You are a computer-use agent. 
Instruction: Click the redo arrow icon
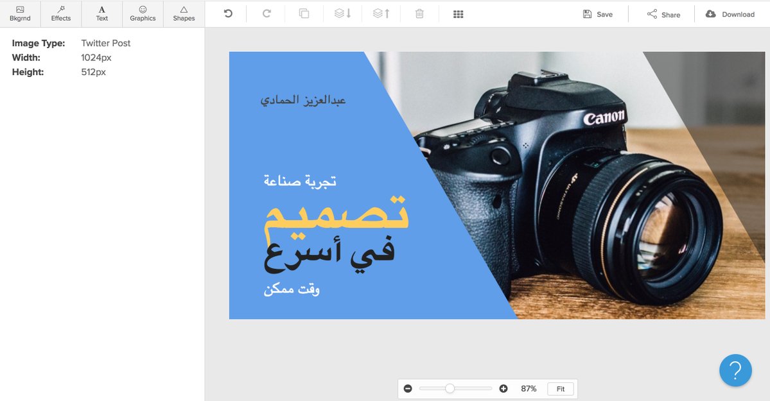tap(267, 14)
